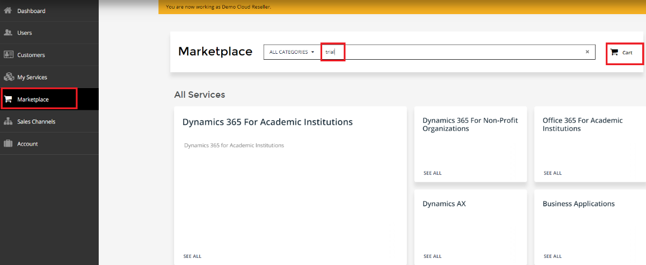
Task: Click the My Services cubes icon
Action: tap(9, 77)
